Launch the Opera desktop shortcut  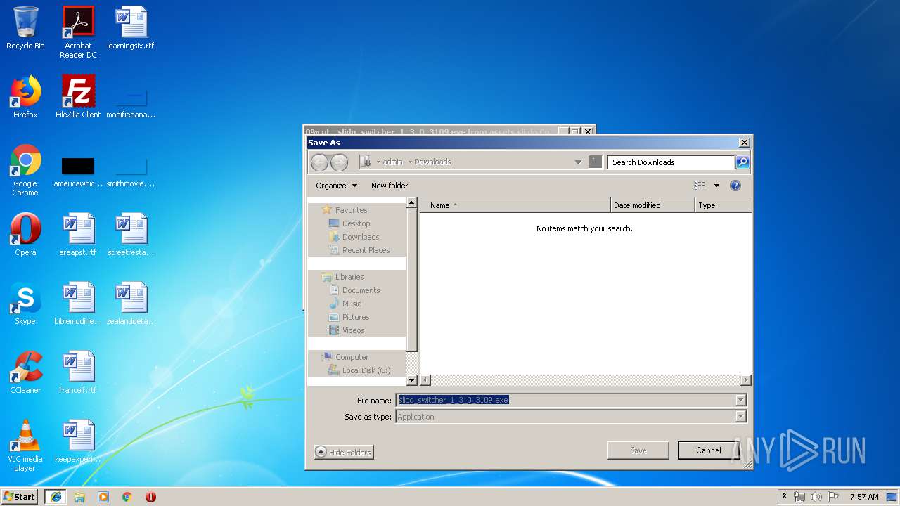(25, 235)
